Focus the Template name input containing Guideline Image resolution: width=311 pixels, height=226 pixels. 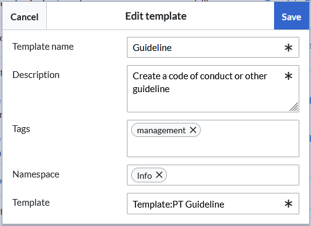coord(213,47)
